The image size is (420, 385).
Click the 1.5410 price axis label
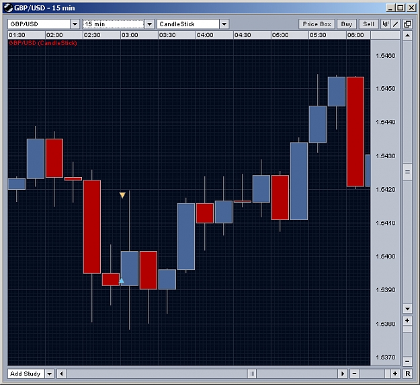coord(386,223)
